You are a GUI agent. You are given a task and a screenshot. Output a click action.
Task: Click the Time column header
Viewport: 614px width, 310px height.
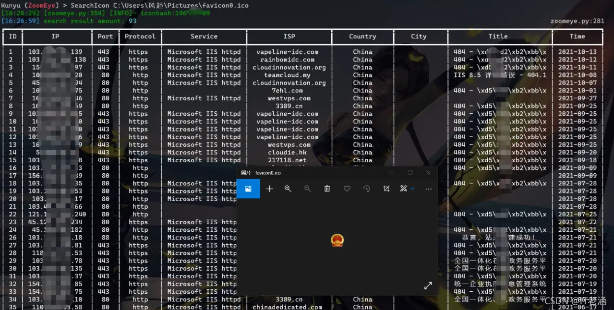point(578,36)
